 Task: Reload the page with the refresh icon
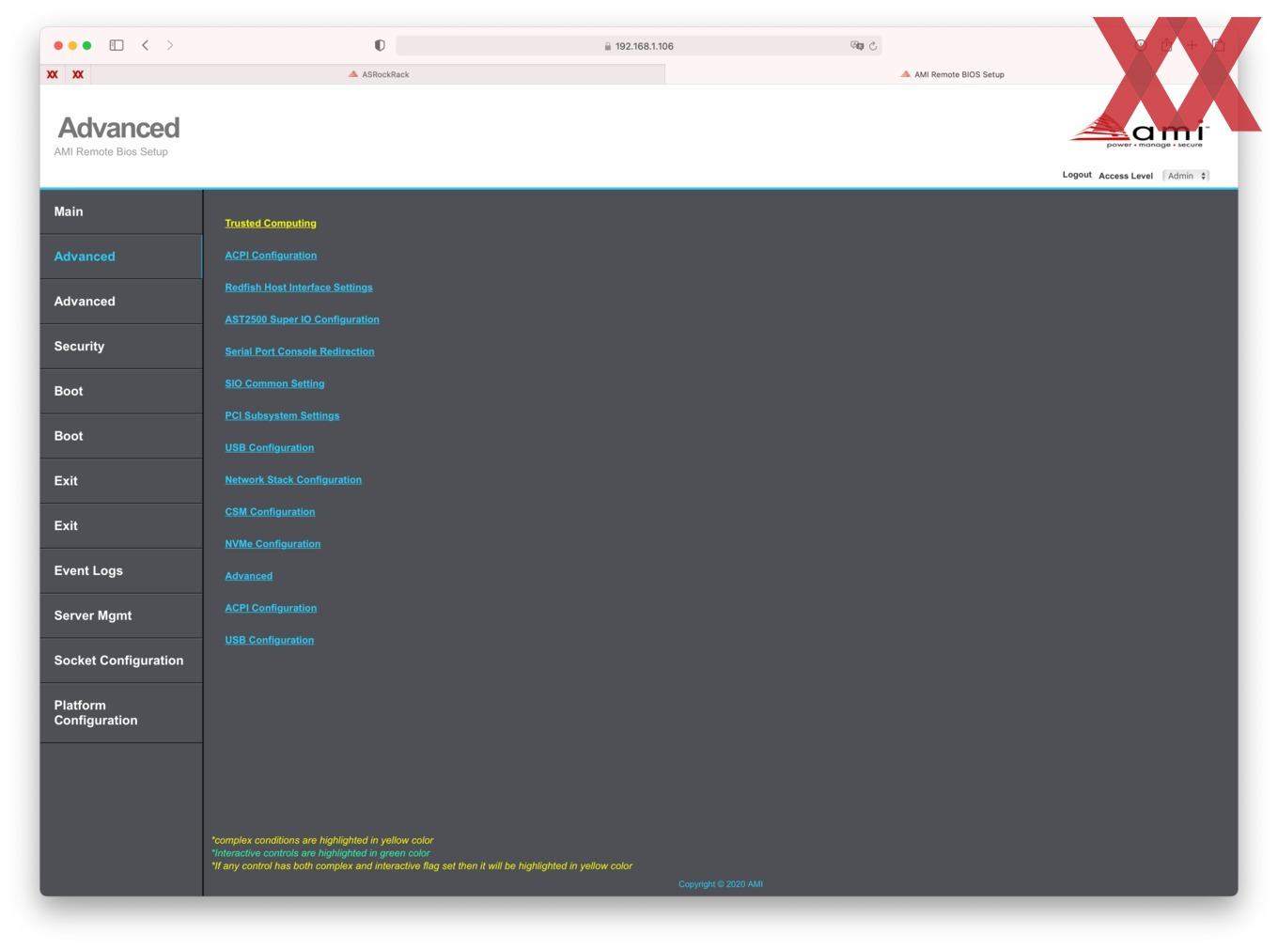coord(873,45)
